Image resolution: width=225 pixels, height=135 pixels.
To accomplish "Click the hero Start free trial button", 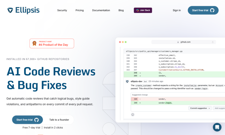I will click(27, 120).
